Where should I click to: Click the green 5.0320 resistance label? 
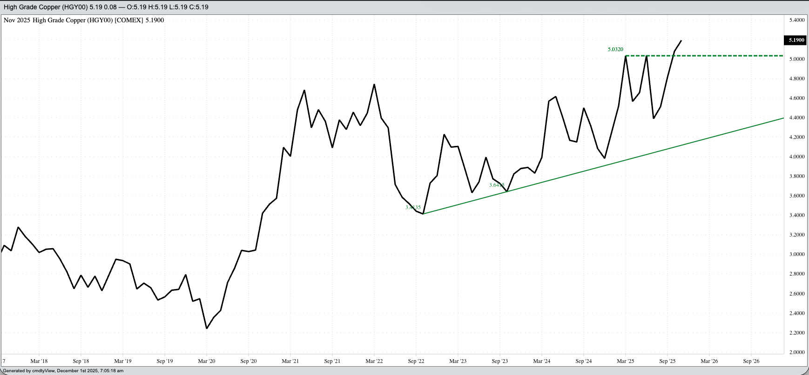click(x=615, y=49)
